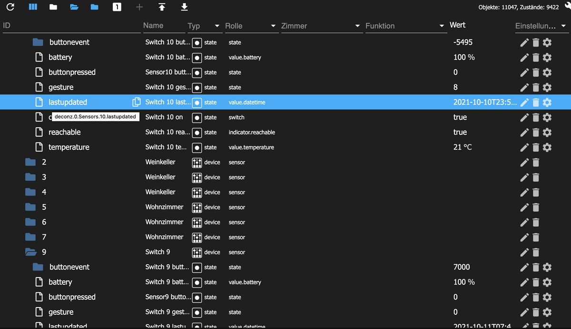Delete the Wohnzimmer device in folder 7
Viewport: 571px width, 329px height.
coord(536,238)
